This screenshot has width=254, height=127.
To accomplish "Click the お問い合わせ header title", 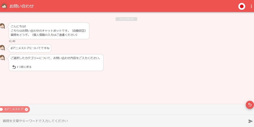I will [x=21, y=6].
